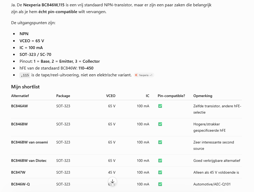Click the green checkmark for BC847W
The width and height of the screenshot is (254, 192).
pos(160,172)
